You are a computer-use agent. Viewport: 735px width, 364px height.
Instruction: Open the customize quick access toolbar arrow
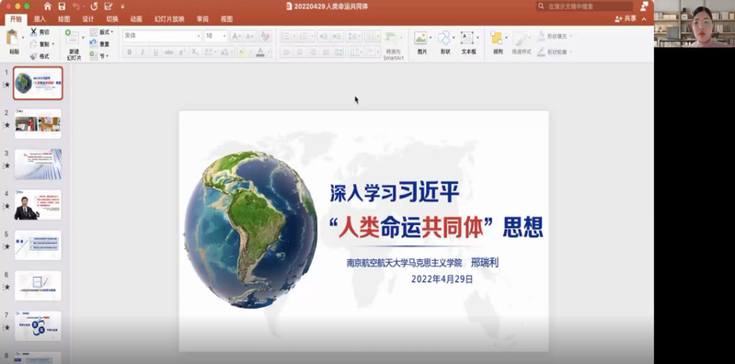coord(122,7)
